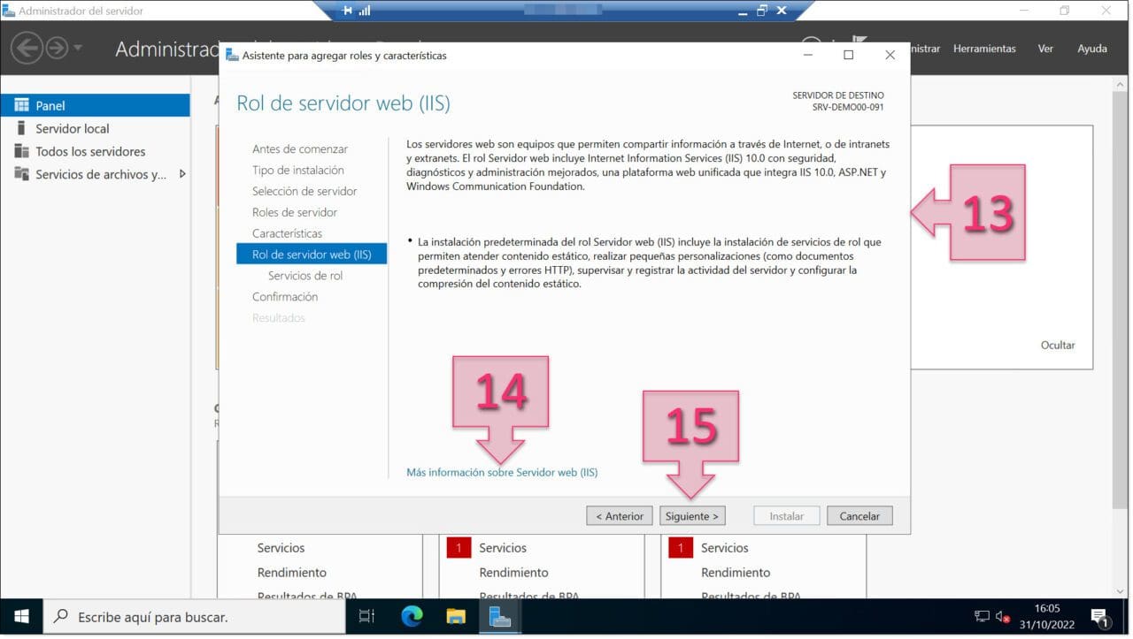
Task: Launch Microsoft Edge from the taskbar
Action: 412,616
